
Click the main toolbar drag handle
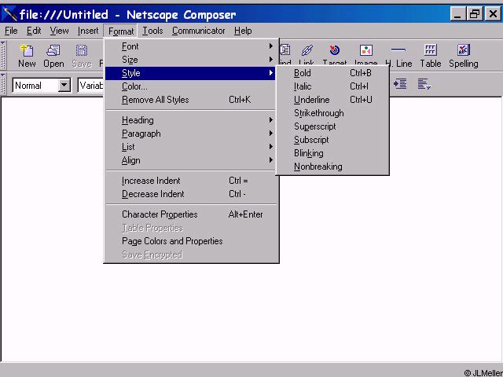point(3,55)
